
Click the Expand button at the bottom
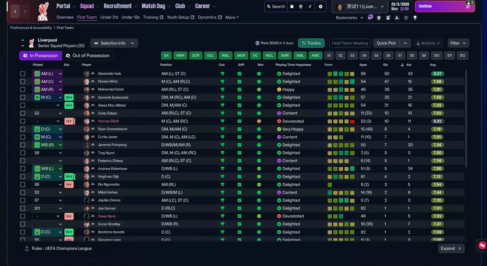(x=451, y=248)
